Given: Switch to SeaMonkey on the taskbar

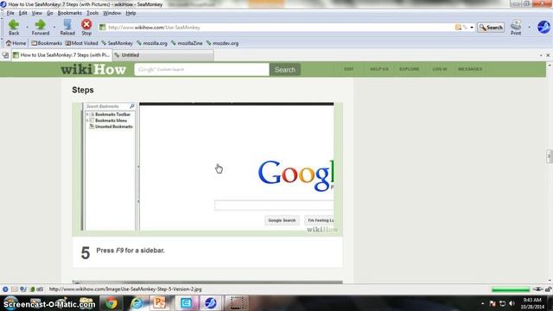Looking at the screenshot, I should click(x=211, y=303).
